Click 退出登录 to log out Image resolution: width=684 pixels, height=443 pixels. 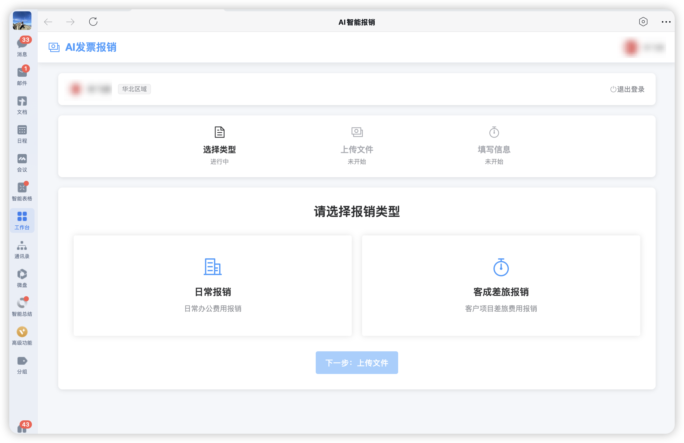click(x=627, y=89)
